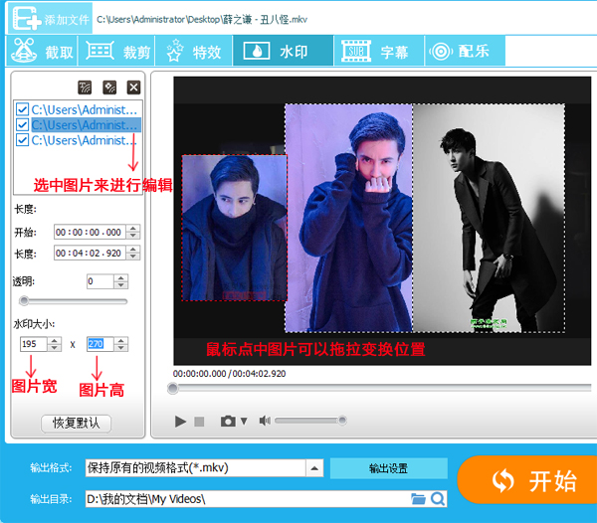The width and height of the screenshot is (597, 523).
Task: Click the 添加文件 add file icon
Action: (30, 18)
